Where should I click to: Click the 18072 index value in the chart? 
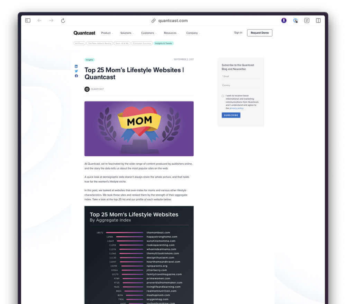click(100, 233)
